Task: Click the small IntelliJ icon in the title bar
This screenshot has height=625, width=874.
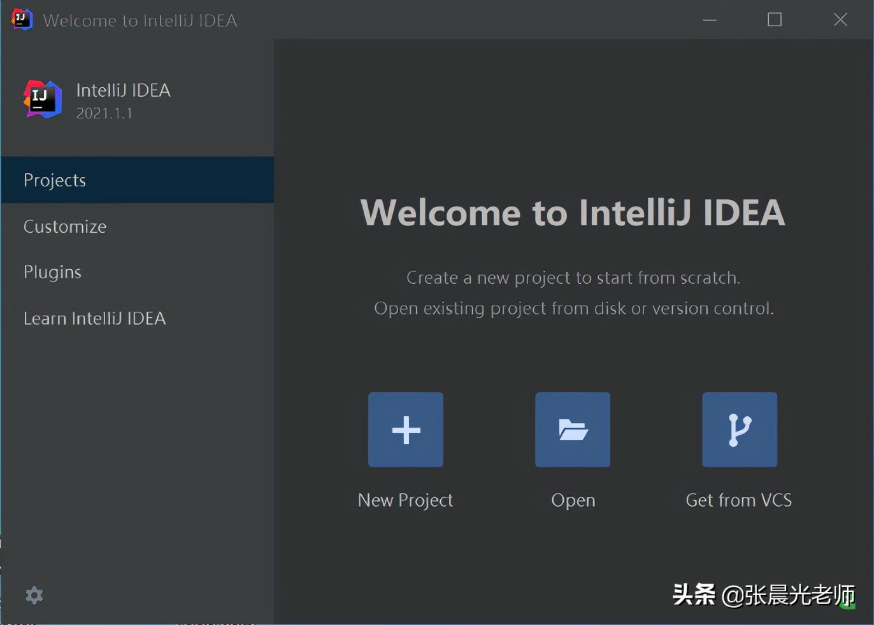Action: (x=22, y=19)
